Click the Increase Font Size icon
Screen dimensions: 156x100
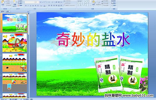click(x=41, y=2)
